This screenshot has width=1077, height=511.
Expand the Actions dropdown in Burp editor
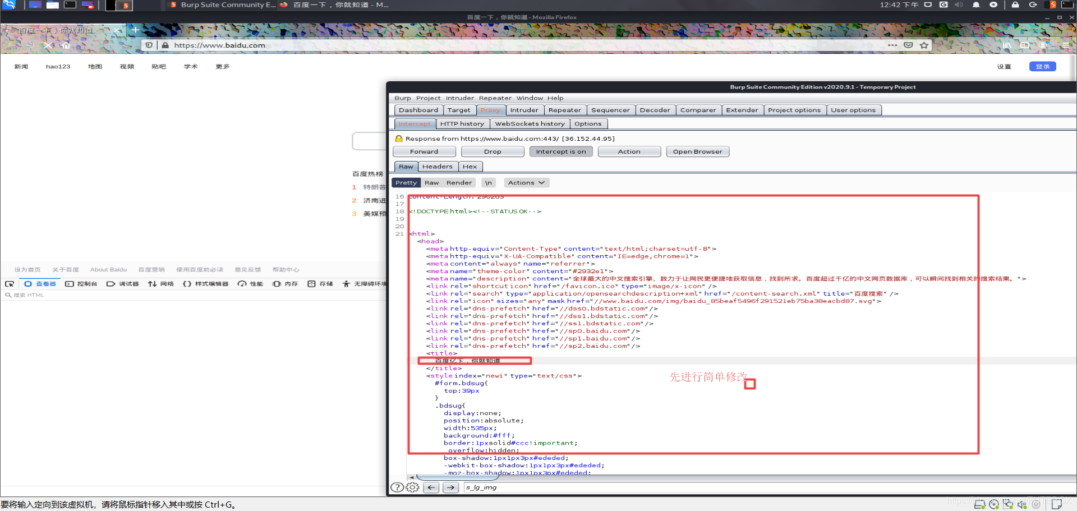[x=526, y=183]
